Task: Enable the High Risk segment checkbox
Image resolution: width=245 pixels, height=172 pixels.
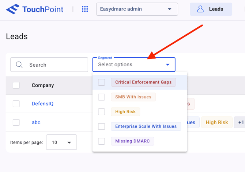Action: 102,112
